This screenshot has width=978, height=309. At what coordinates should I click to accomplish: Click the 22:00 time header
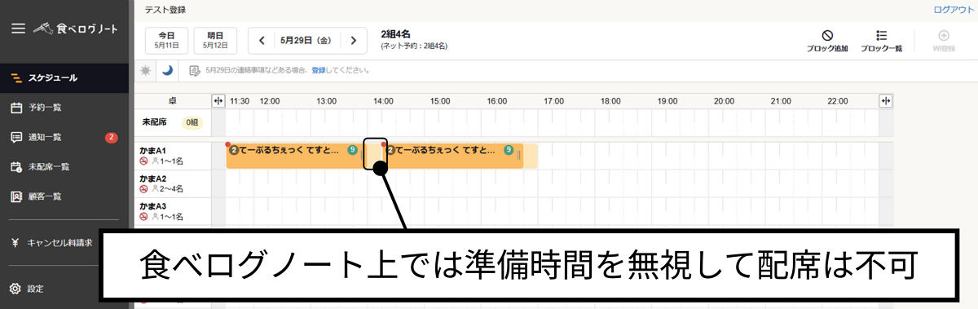[x=837, y=101]
